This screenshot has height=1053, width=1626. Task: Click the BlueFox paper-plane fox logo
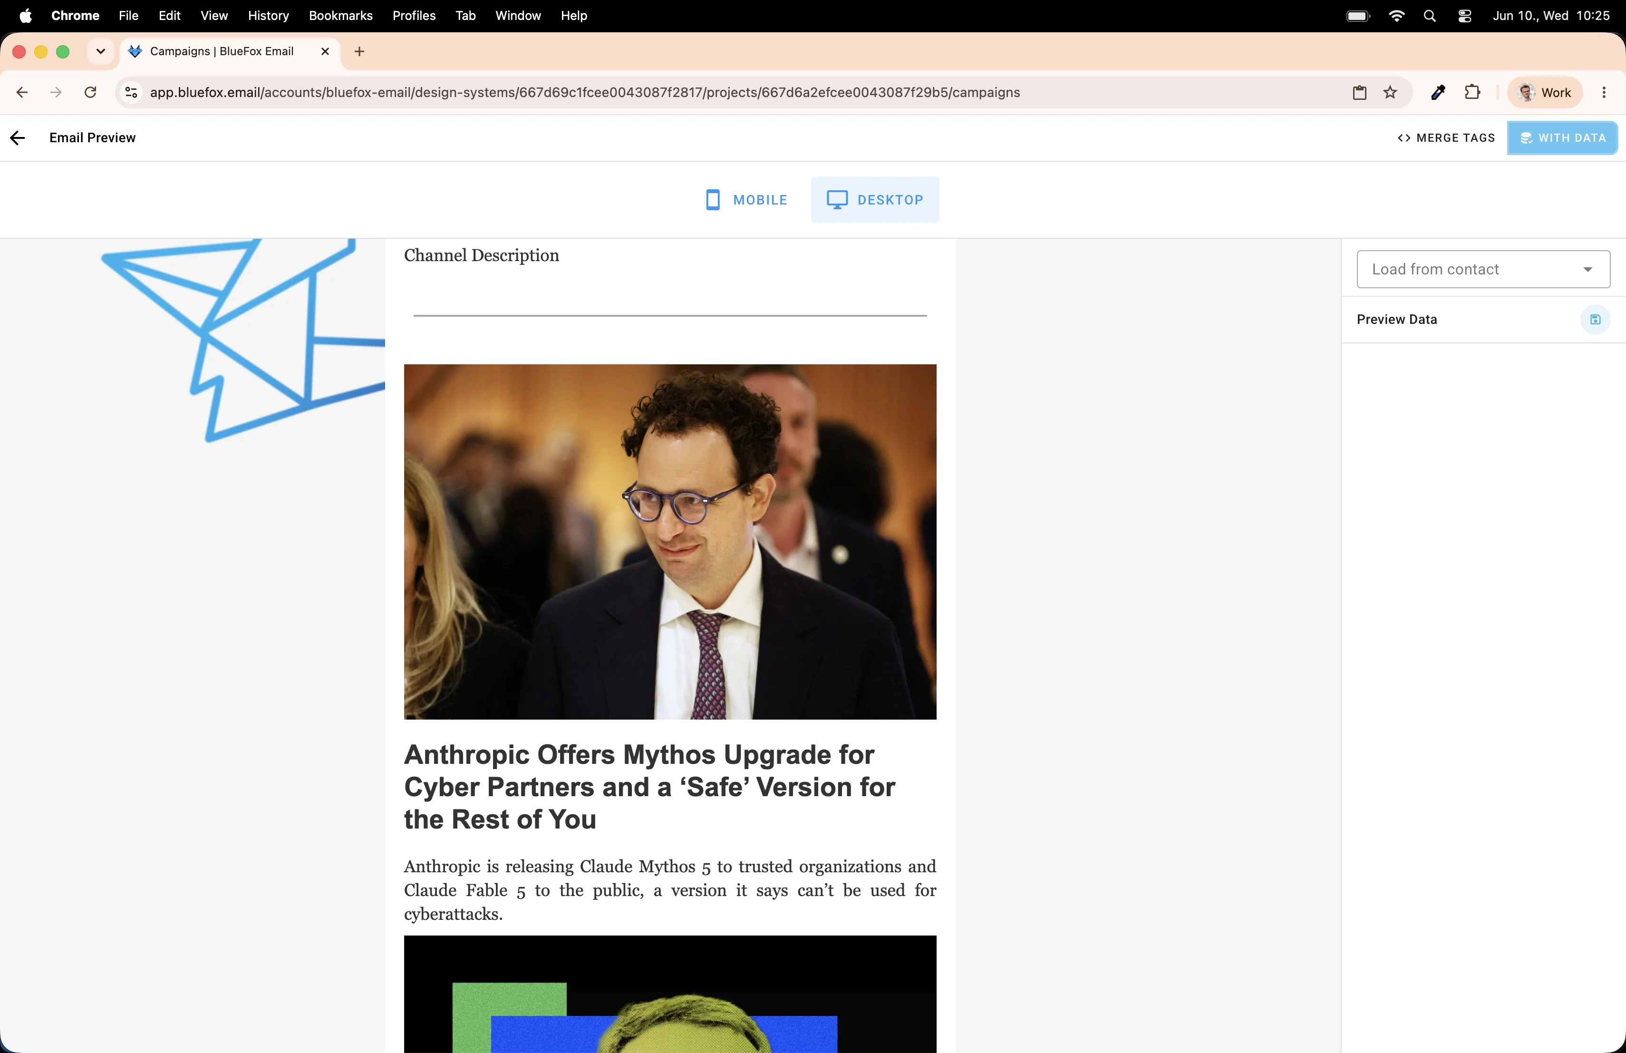[243, 340]
